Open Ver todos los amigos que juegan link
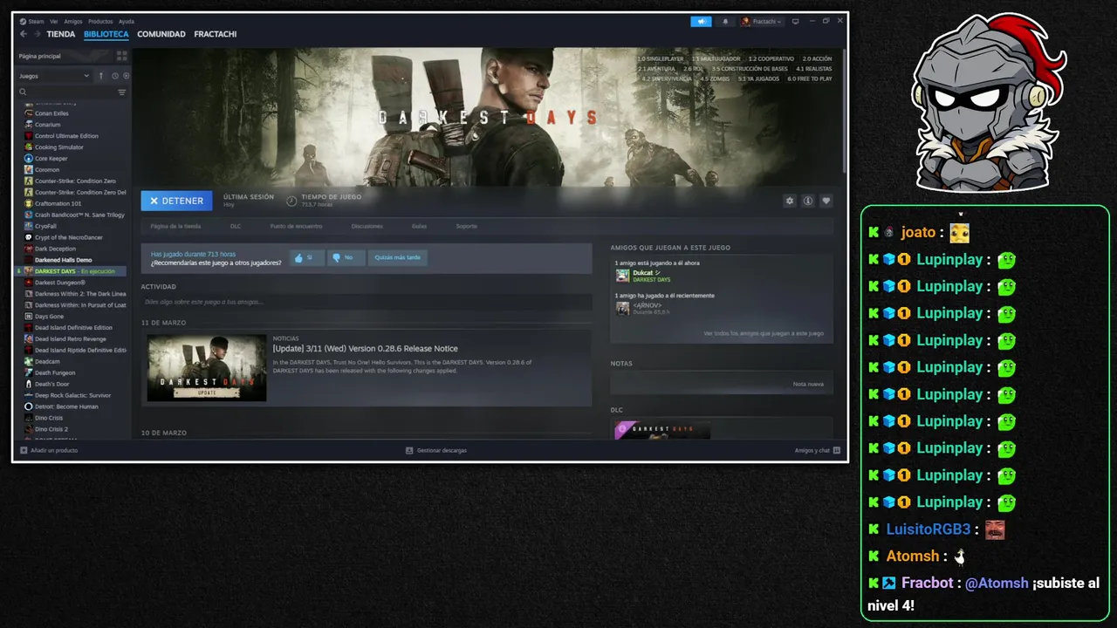Viewport: 1117px width, 628px height. (x=764, y=333)
